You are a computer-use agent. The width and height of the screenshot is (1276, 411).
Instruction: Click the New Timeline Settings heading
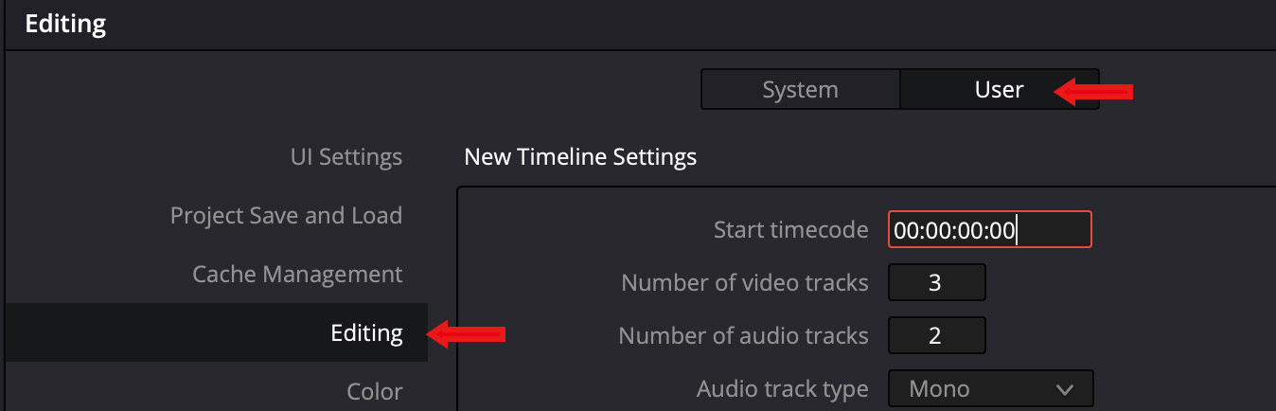click(580, 156)
